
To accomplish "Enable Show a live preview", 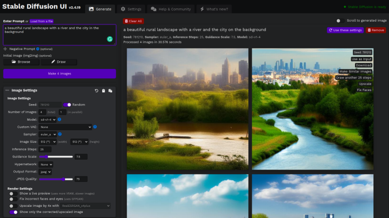I will pos(13,194).
